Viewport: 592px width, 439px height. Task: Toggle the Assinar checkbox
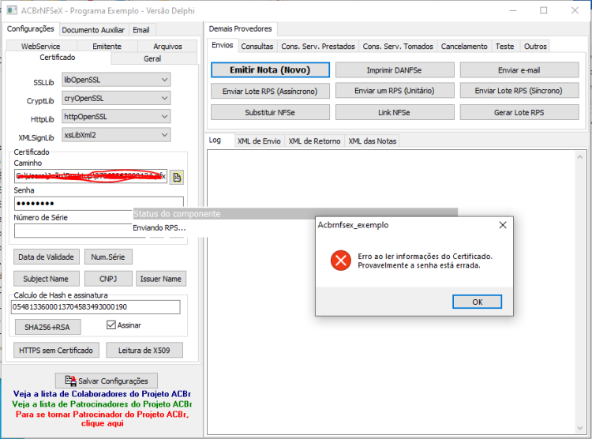coord(111,325)
